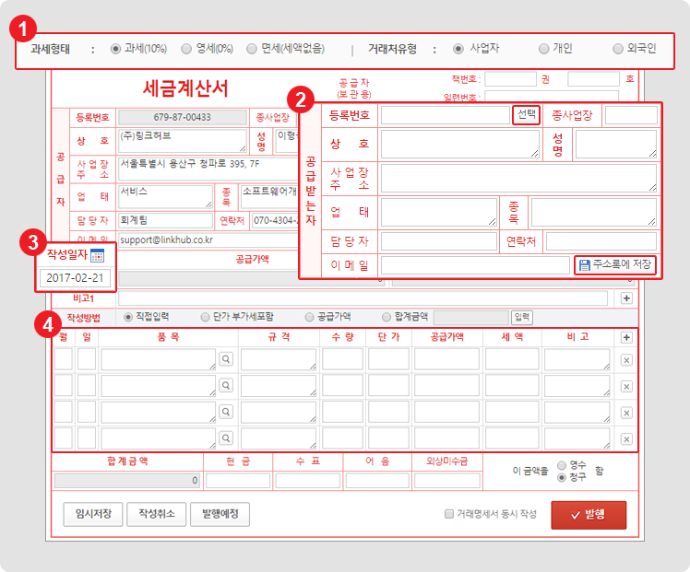Click first row 품목 text area

pyautogui.click(x=159, y=359)
